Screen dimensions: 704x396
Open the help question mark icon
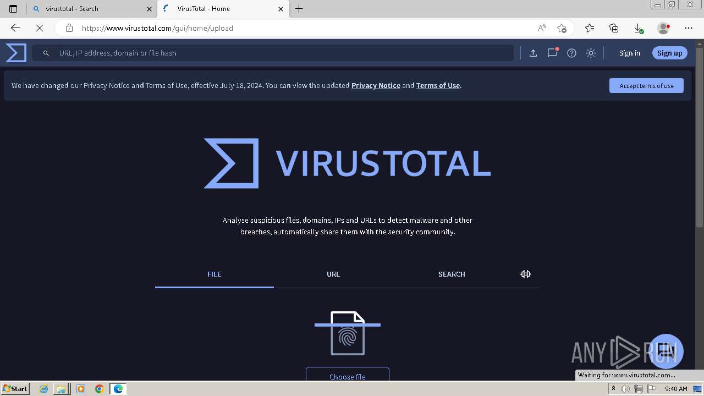click(571, 53)
